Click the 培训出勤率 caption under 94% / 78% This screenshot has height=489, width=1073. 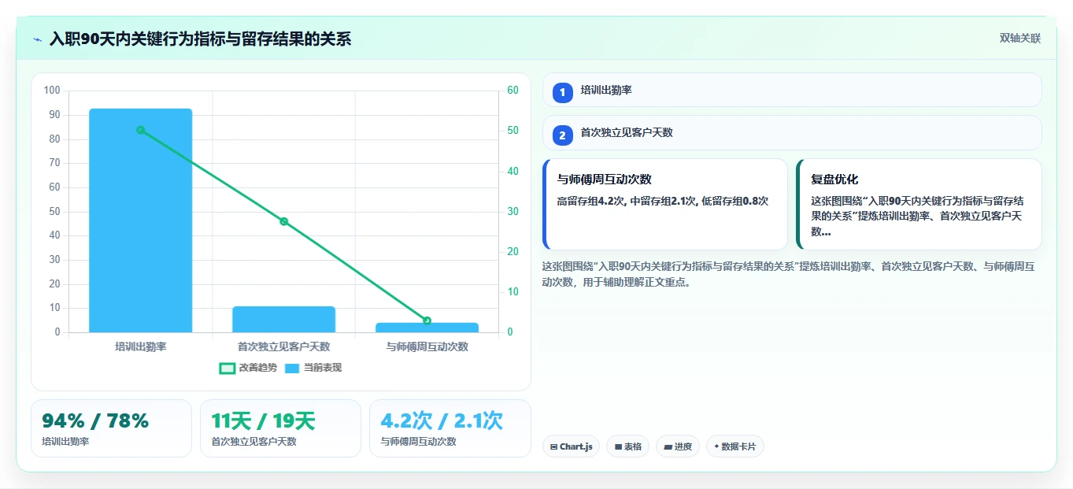click(65, 442)
